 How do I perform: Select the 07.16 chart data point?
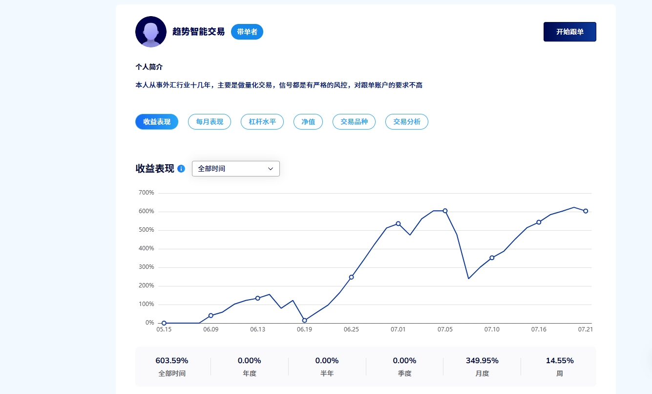(x=539, y=222)
